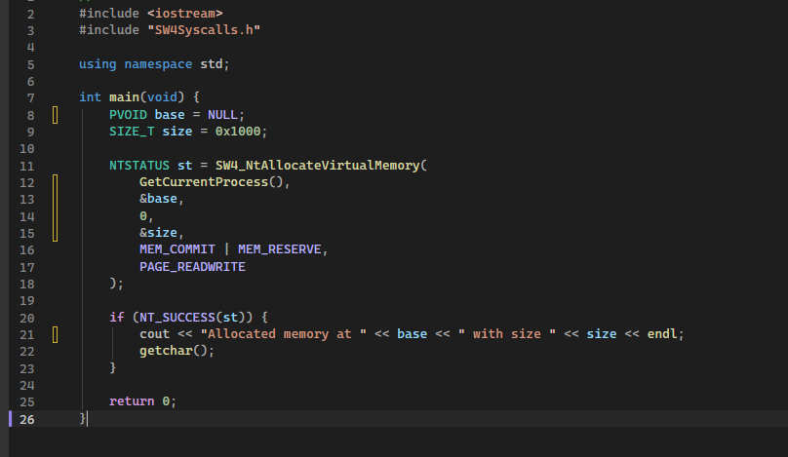The width and height of the screenshot is (788, 457).
Task: Click the SW4_NtAllocateVirtualMemory call
Action: (317, 166)
